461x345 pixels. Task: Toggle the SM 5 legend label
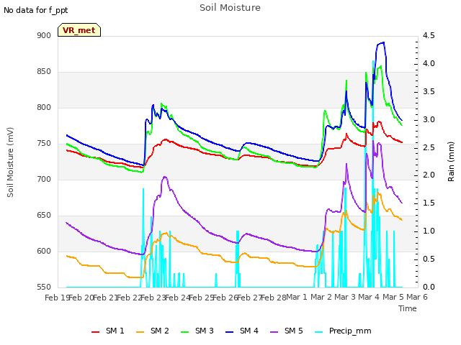coord(294,331)
